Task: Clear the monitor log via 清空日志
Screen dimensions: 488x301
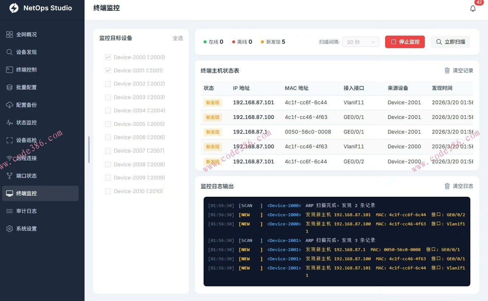Action: pyautogui.click(x=459, y=186)
